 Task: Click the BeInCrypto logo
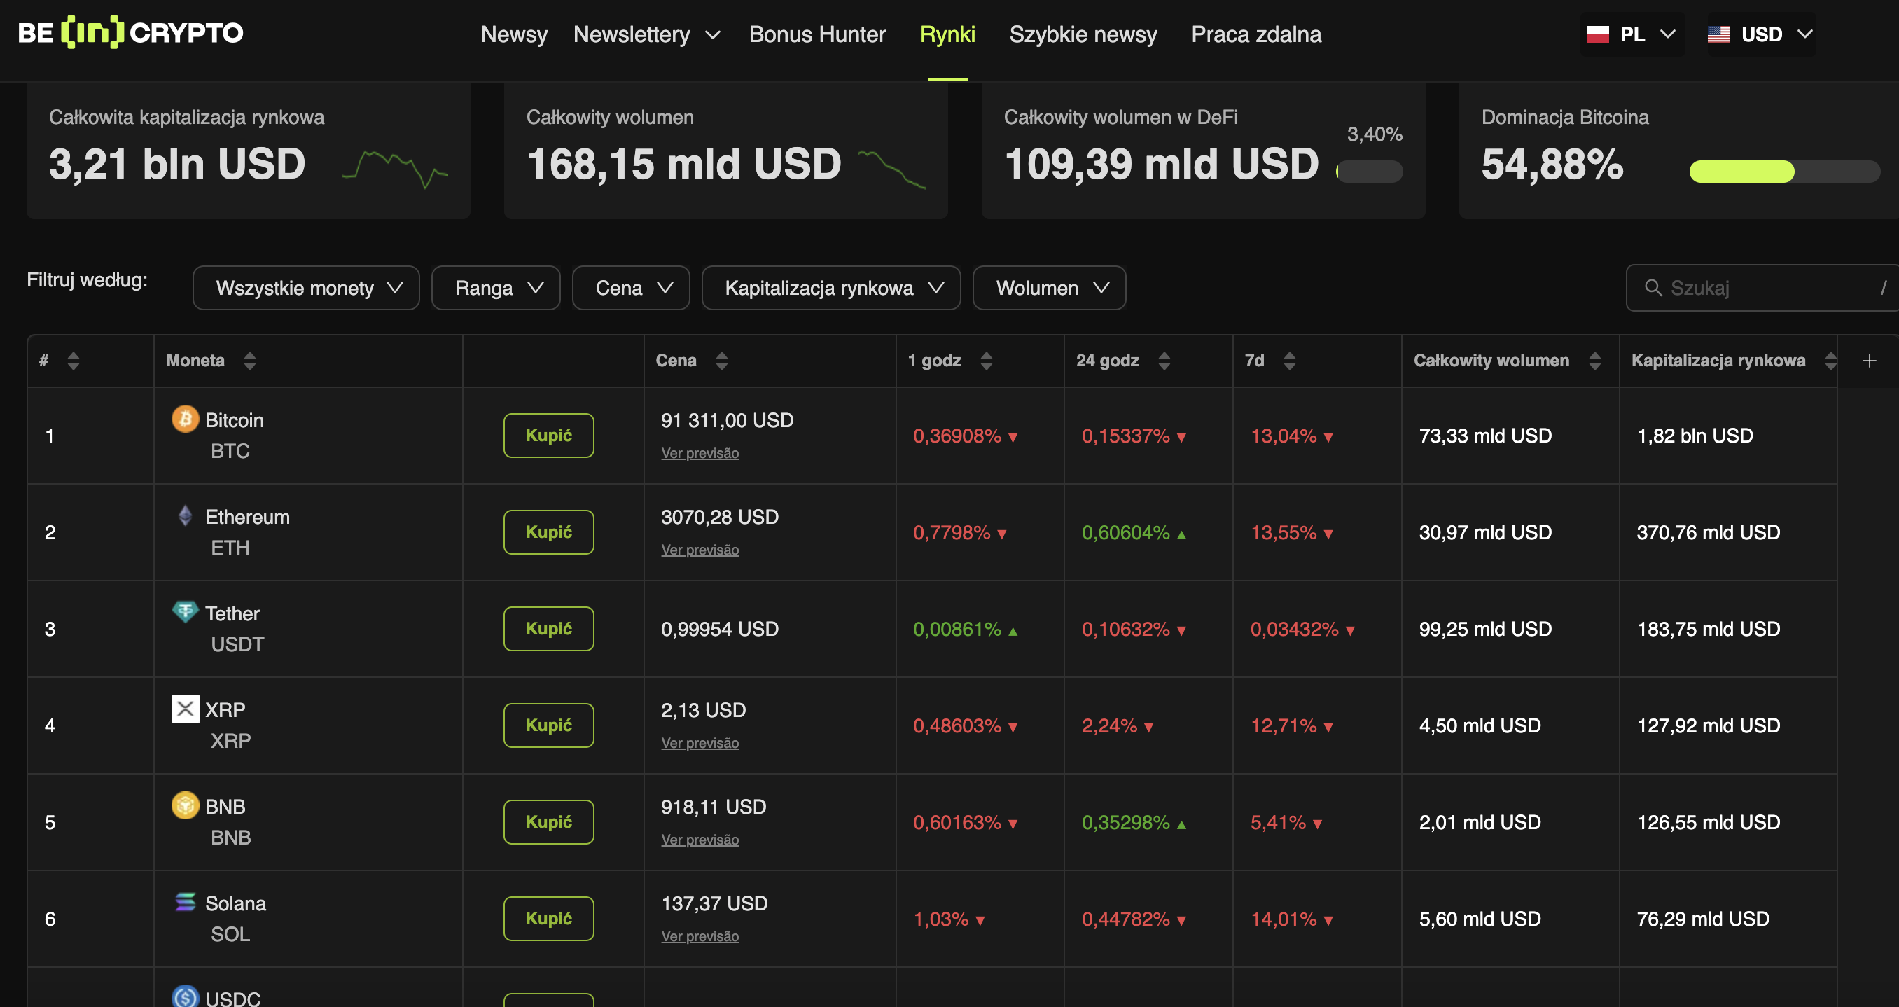click(130, 33)
